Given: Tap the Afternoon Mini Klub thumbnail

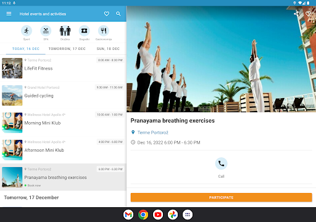Looking at the screenshot, I should pos(12,150).
